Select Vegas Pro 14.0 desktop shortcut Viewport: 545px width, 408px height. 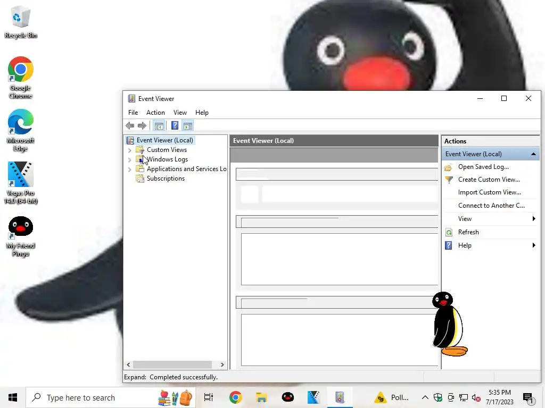click(x=21, y=183)
